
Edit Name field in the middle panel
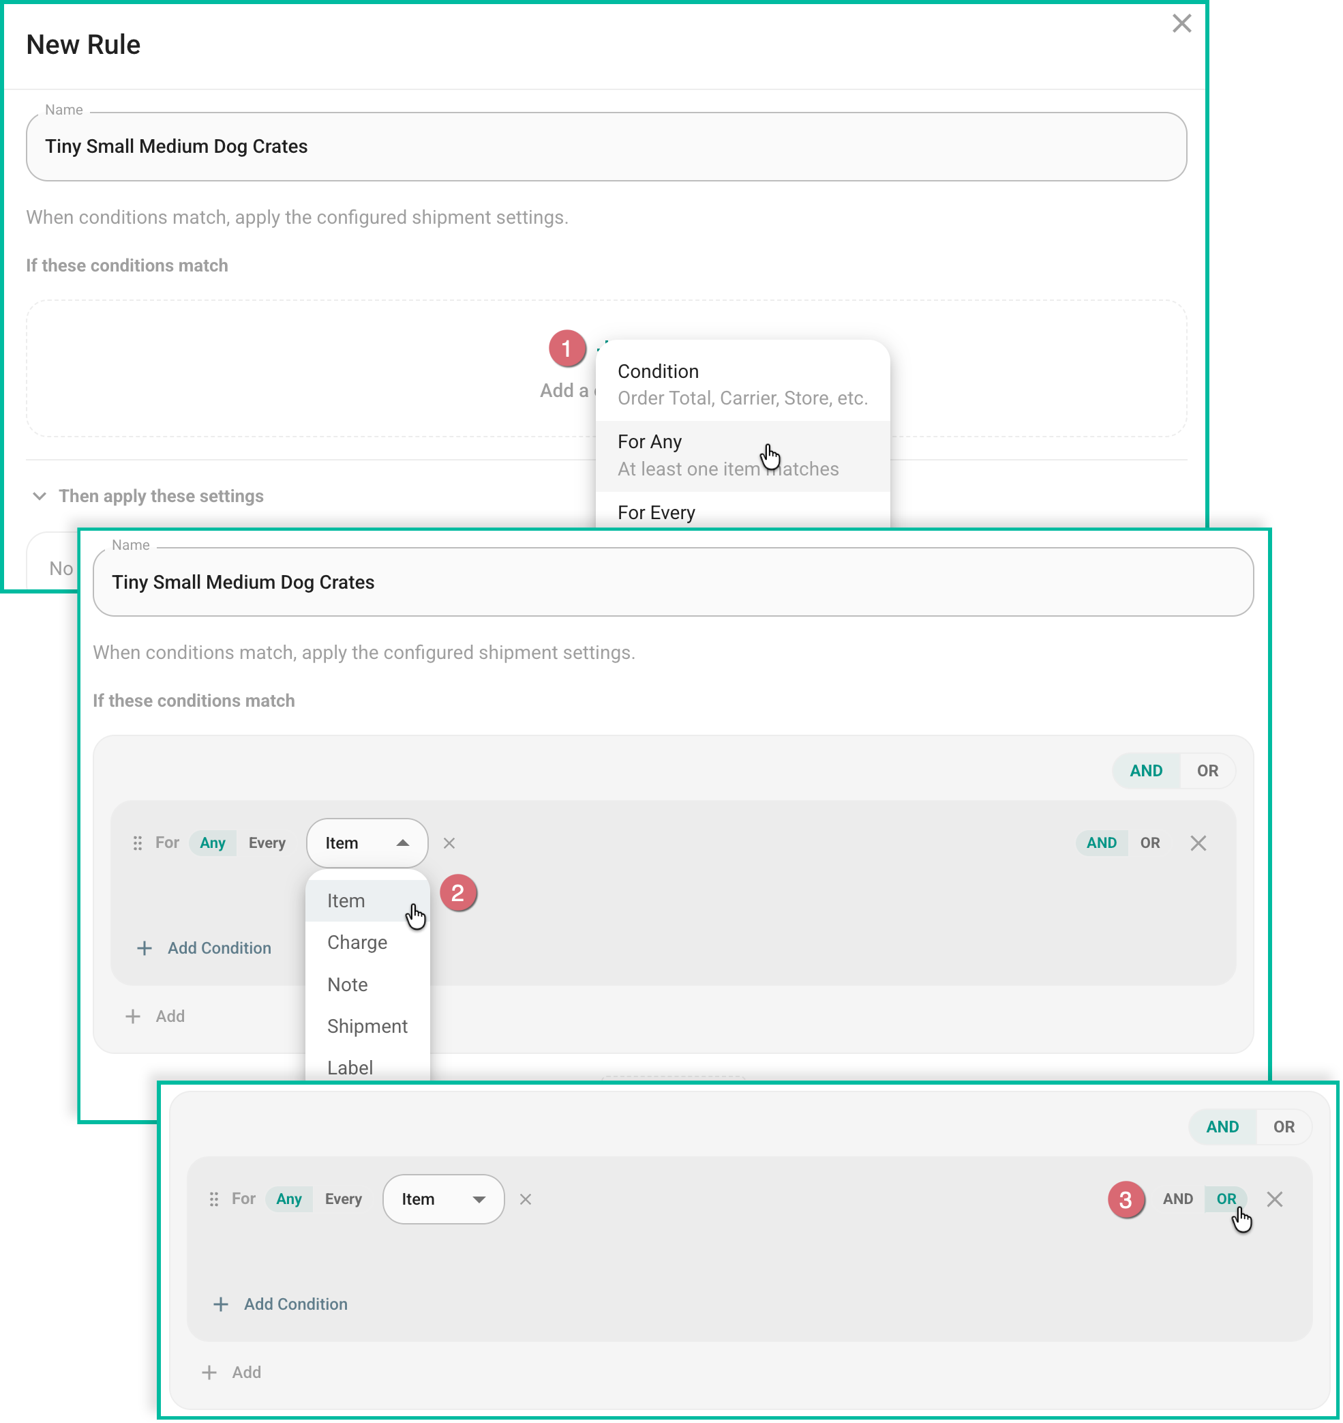coord(674,583)
